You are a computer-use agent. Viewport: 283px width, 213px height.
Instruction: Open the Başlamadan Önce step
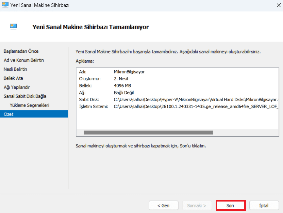pos(21,51)
